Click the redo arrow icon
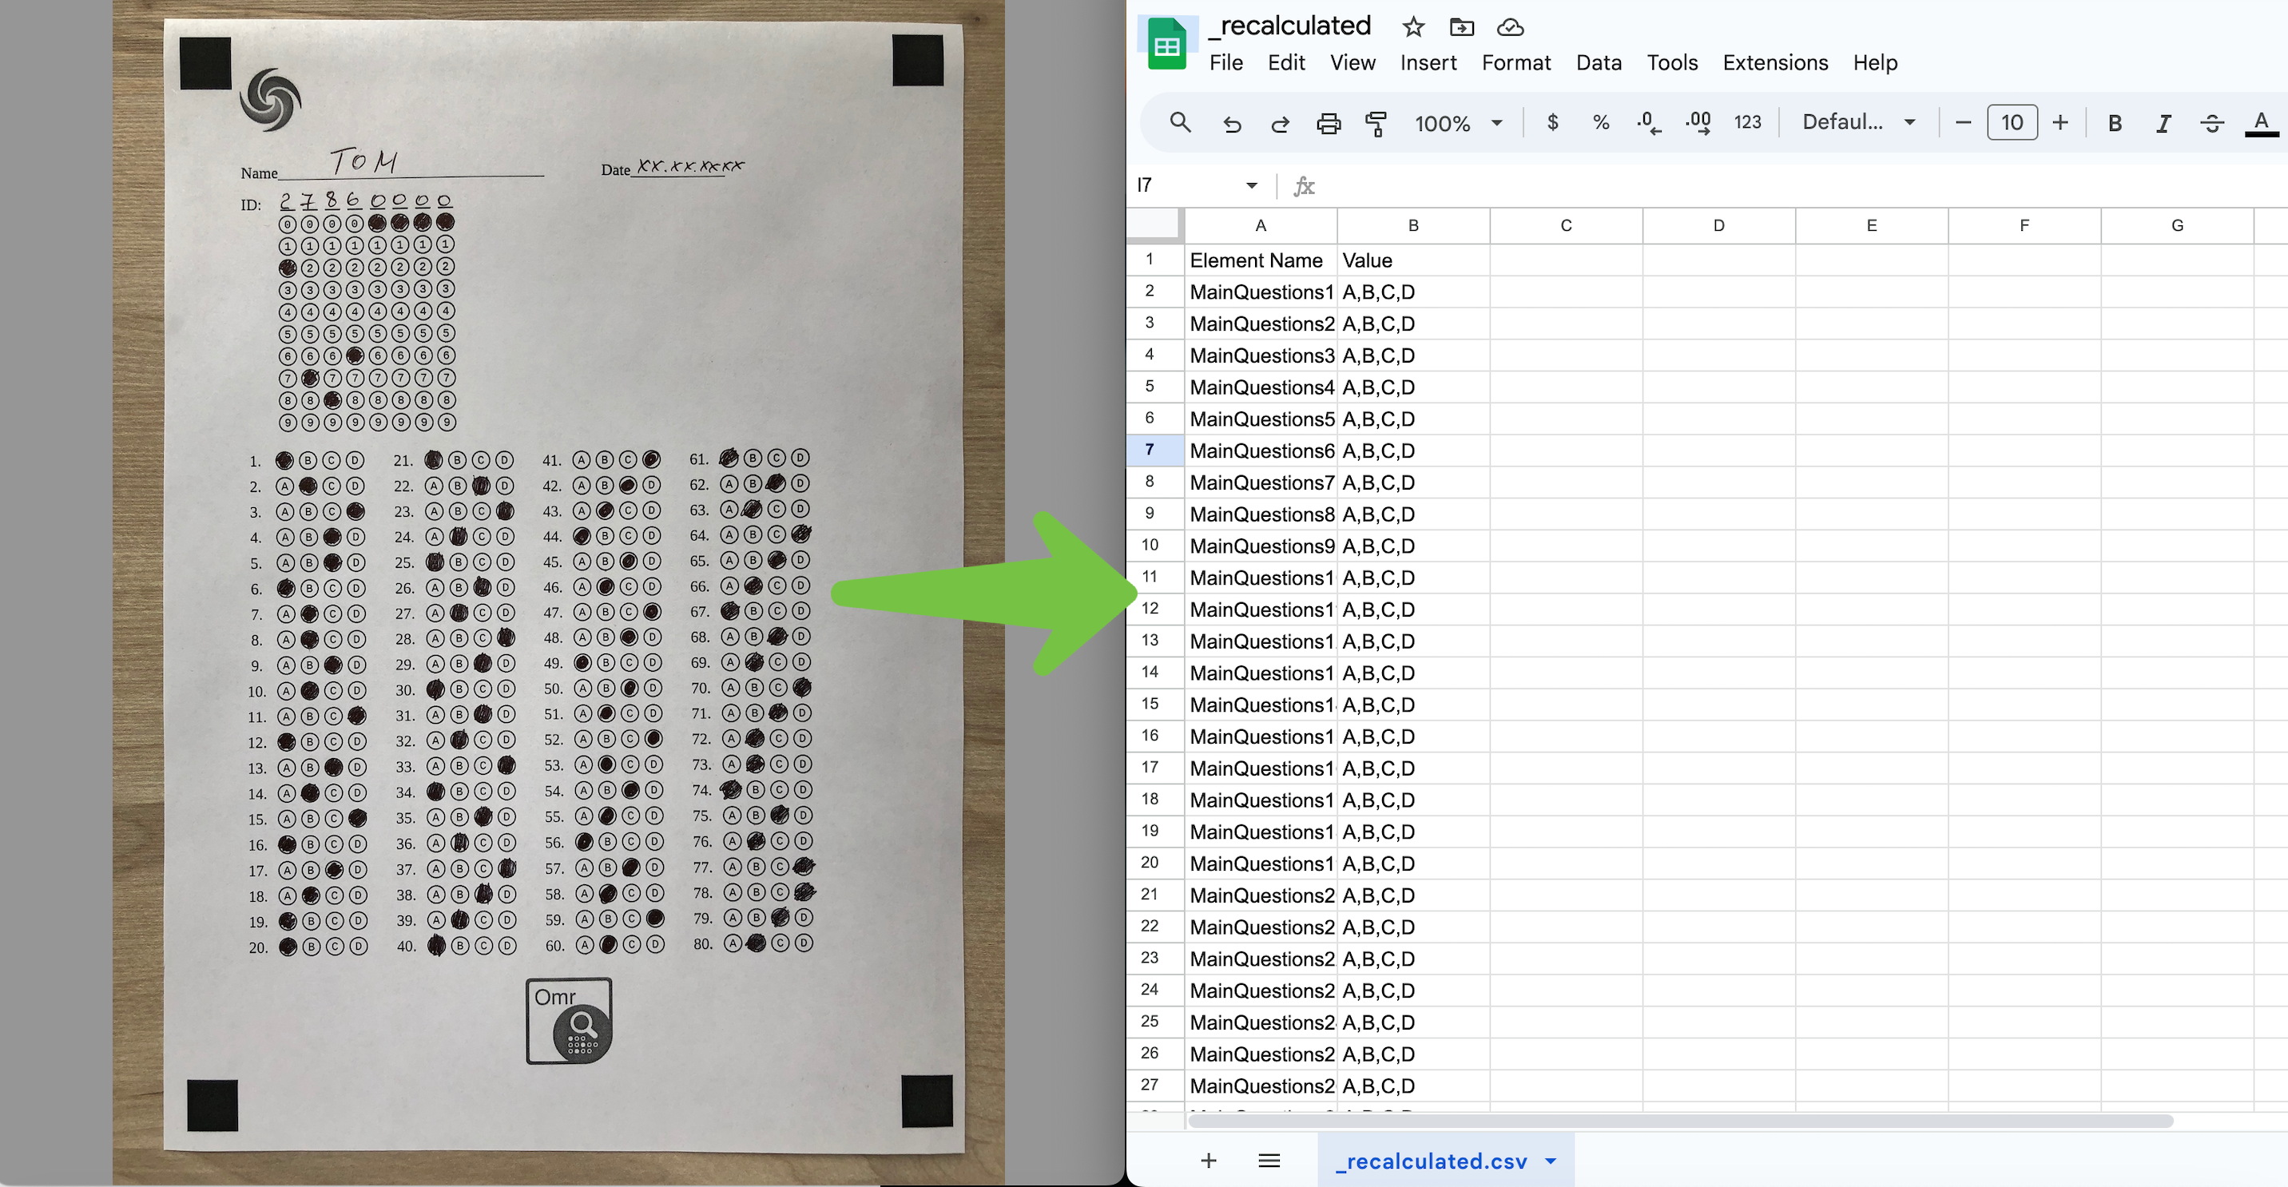2288x1187 pixels. click(1277, 121)
